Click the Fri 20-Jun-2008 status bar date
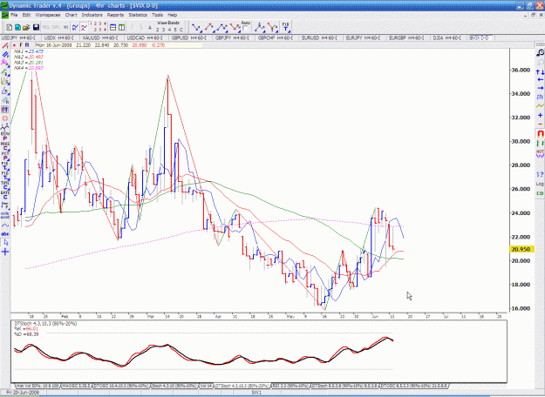The width and height of the screenshot is (545, 397). 23,392
